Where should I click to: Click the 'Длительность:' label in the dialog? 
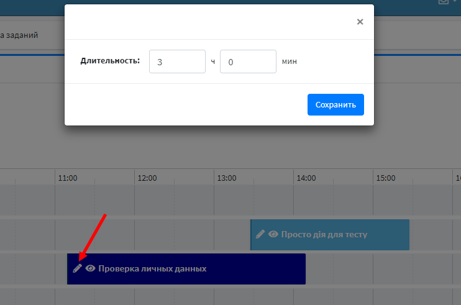[x=110, y=61]
